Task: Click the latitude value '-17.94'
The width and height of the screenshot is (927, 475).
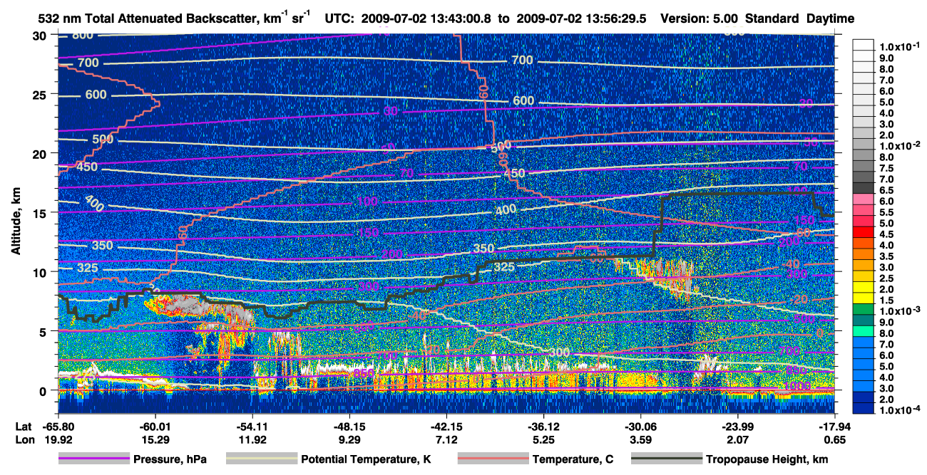Action: pos(834,427)
